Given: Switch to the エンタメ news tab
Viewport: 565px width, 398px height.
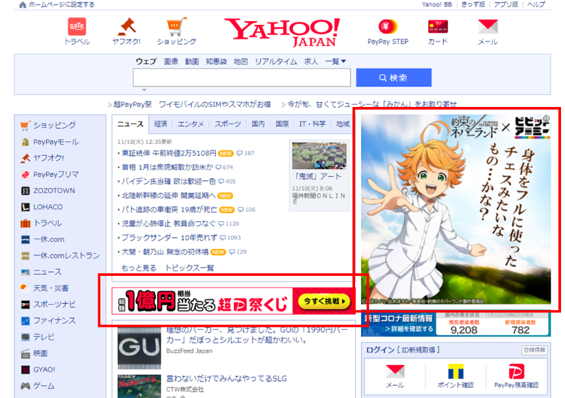Looking at the screenshot, I should point(191,124).
